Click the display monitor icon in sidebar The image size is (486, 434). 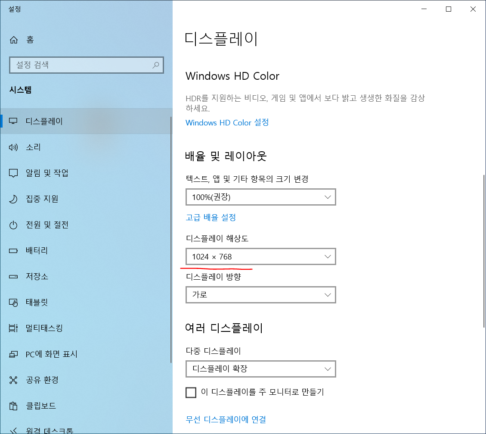pyautogui.click(x=13, y=121)
